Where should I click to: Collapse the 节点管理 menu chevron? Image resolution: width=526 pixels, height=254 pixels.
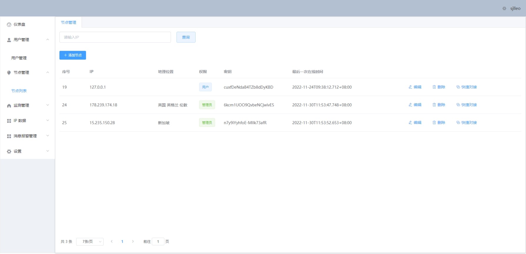48,73
